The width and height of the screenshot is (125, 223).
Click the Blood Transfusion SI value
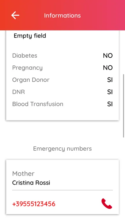(x=110, y=104)
